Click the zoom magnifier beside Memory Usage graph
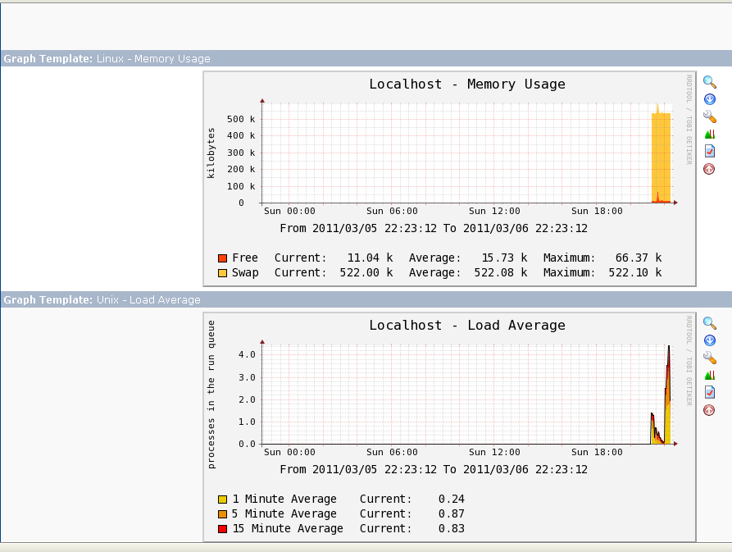This screenshot has height=552, width=732. pos(710,82)
